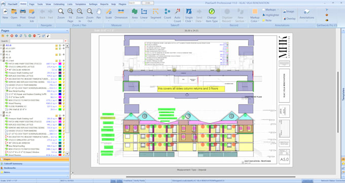Viewport: 345px width, 183px height.
Task: Activate the Zoom magnifier tool
Action: pos(61,14)
